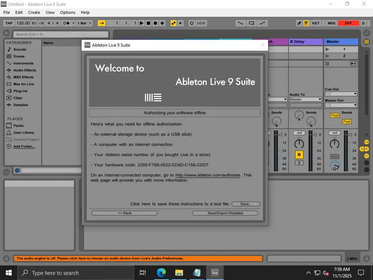Click the TAP tempo button
Viewport: 373px width, 280px height.
click(x=9, y=23)
